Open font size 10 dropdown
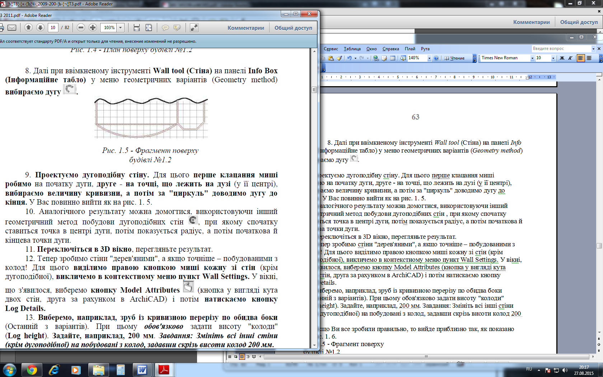Viewport: 603px width, 377px height. (553, 58)
